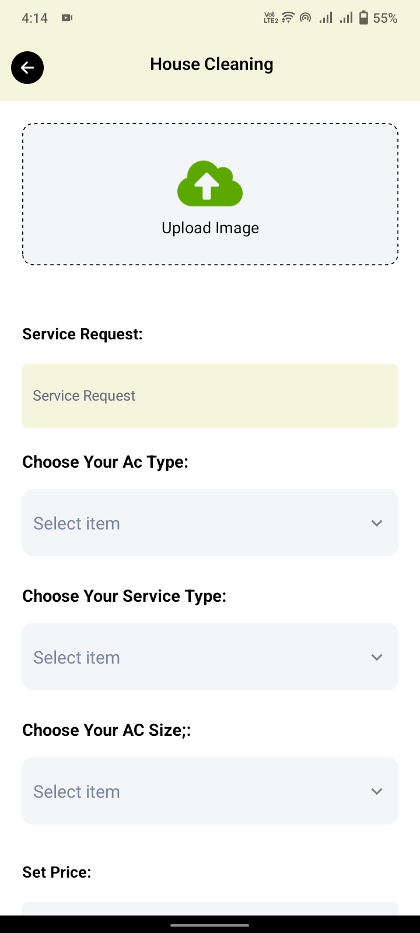Screen dimensions: 420x933
Task: Tap Select item in Service Type field
Action: pos(77,657)
